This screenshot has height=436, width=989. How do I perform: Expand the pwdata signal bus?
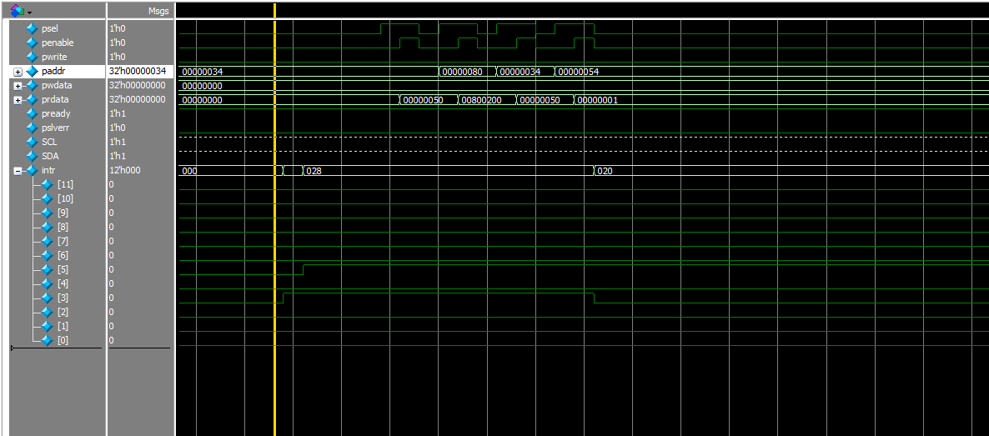pyautogui.click(x=18, y=86)
